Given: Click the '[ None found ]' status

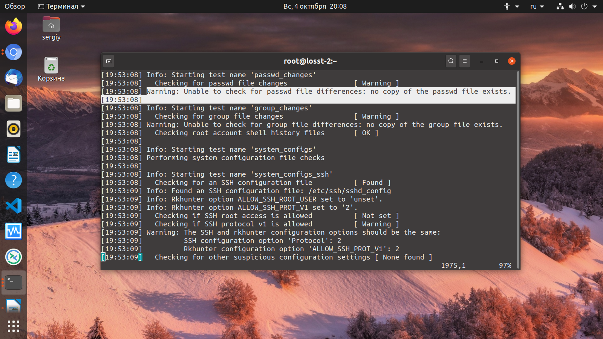Looking at the screenshot, I should click(x=404, y=257).
